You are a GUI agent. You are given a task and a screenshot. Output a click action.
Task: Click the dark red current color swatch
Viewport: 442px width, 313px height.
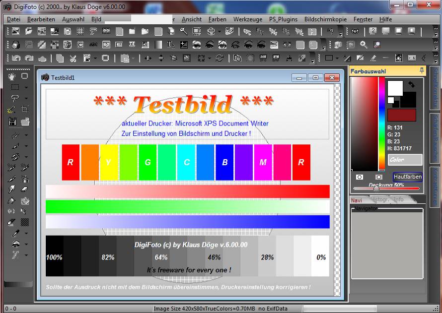(x=401, y=115)
